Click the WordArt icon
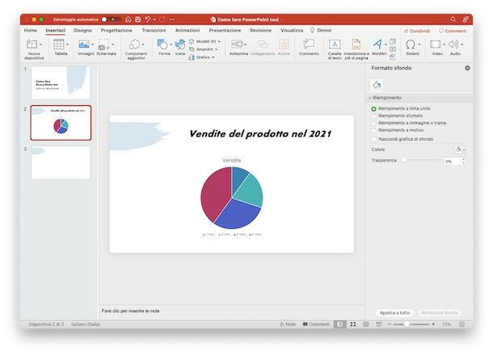This screenshot has width=493, height=355. click(377, 44)
